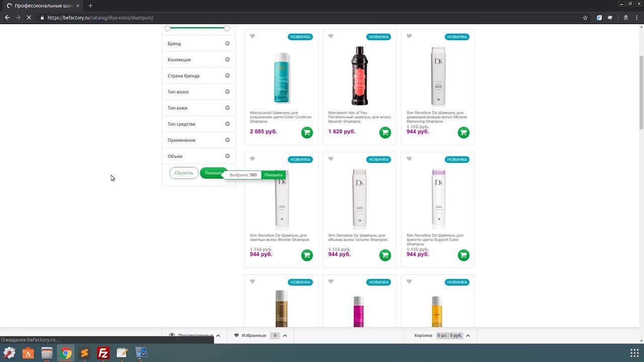This screenshot has width=644, height=362.
Task: Close the current browser tab
Action: click(x=77, y=6)
